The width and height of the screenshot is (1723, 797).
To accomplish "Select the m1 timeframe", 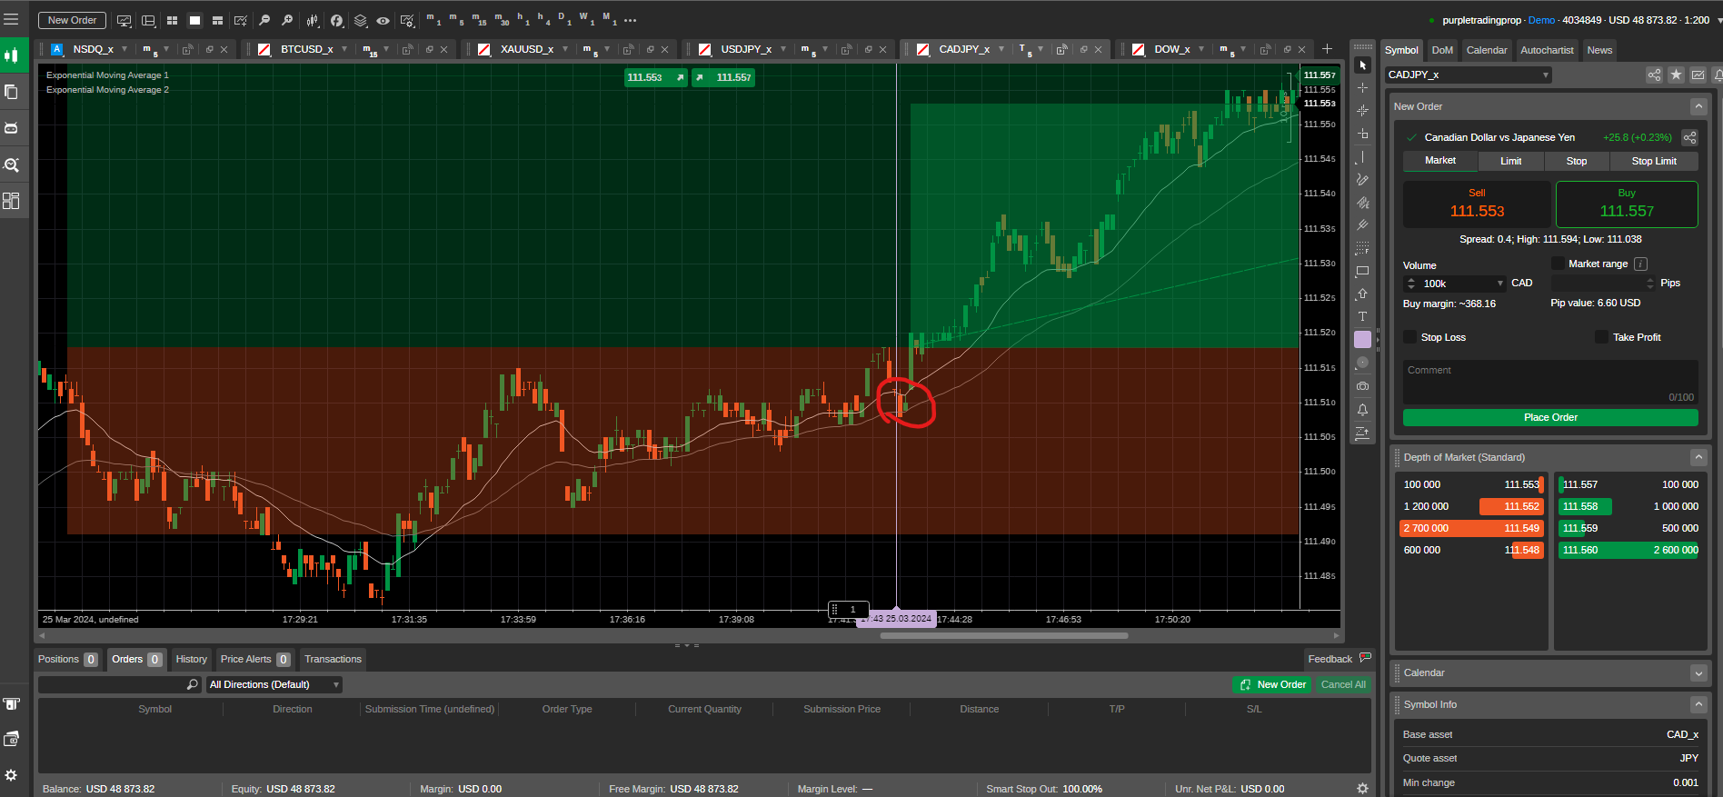I will coord(433,19).
